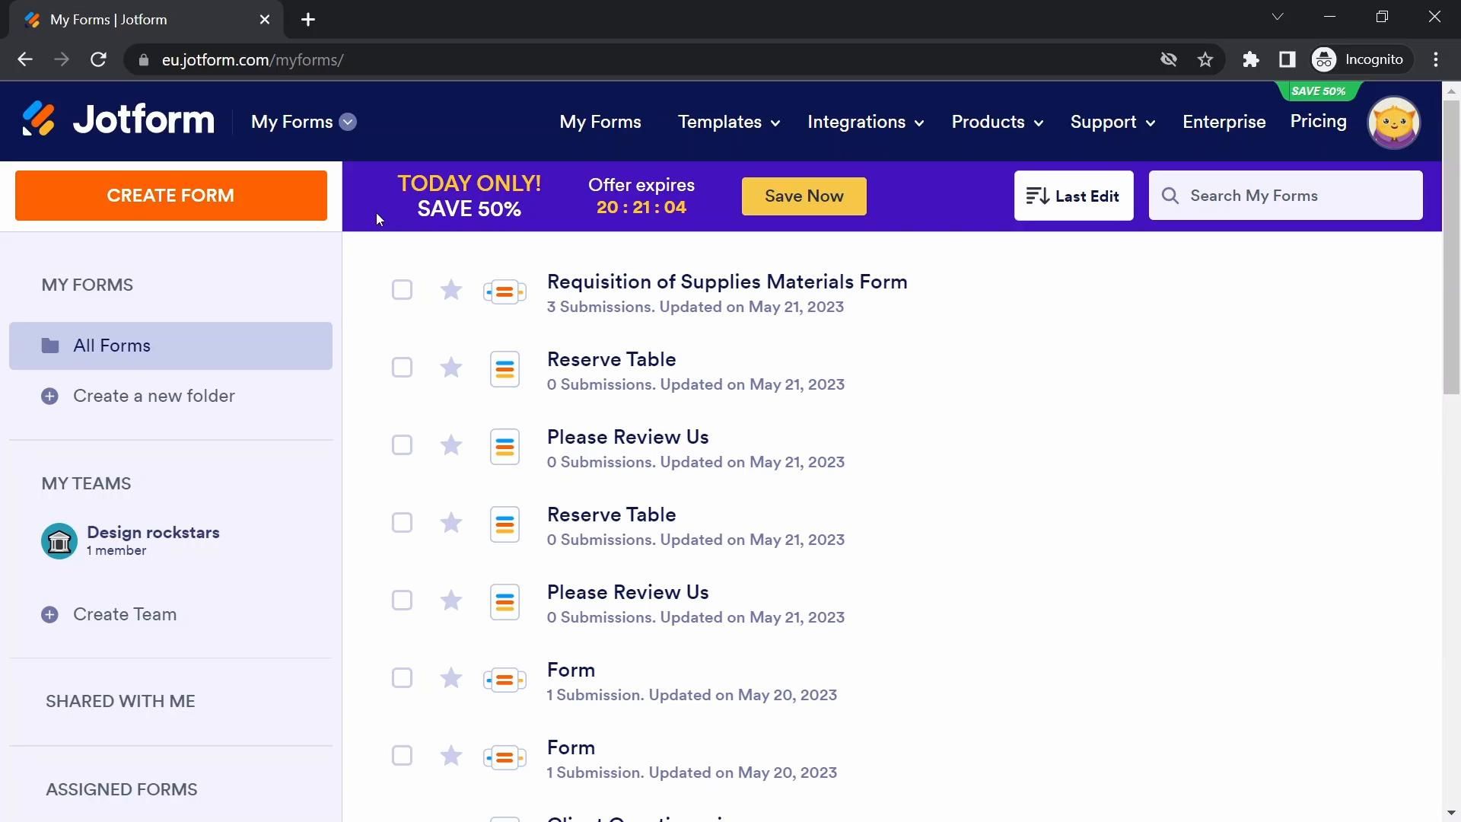The width and height of the screenshot is (1461, 822).
Task: Click the CREATE FORM button
Action: 171,196
